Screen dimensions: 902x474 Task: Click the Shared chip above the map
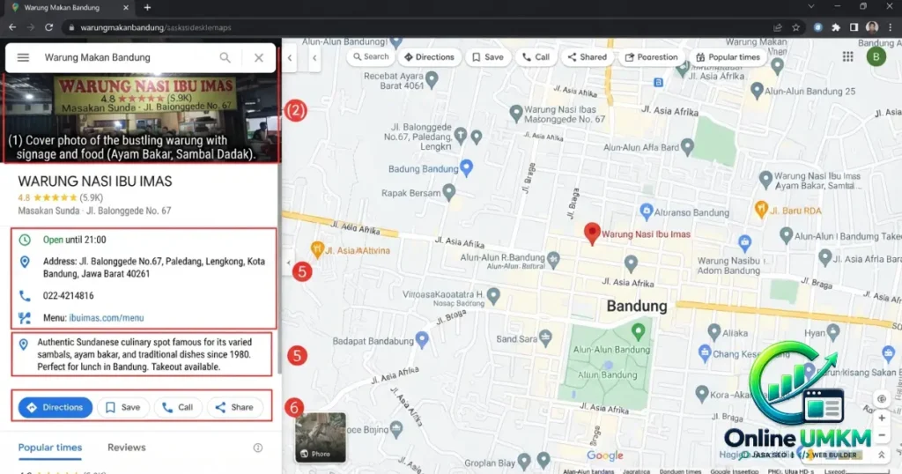pyautogui.click(x=587, y=57)
